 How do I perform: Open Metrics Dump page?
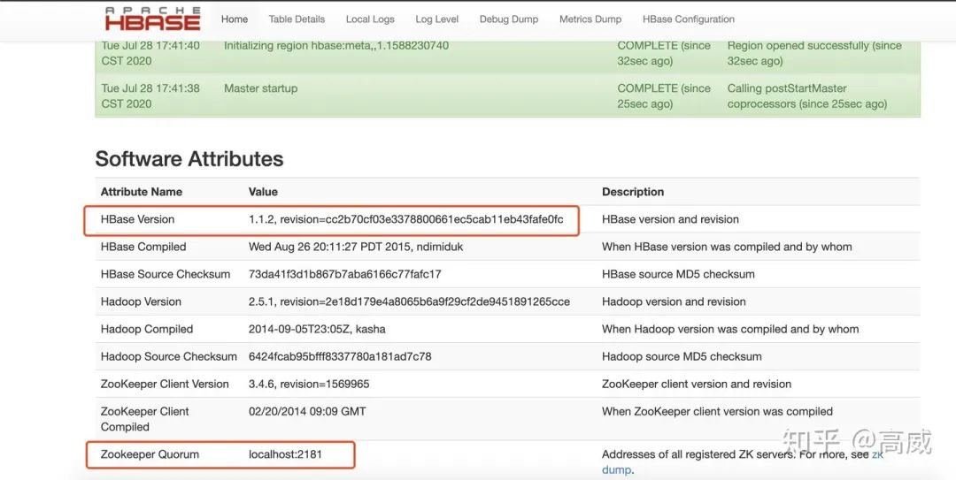click(590, 19)
